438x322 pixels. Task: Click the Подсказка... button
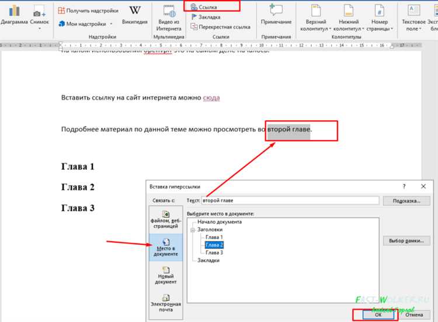[407, 201]
